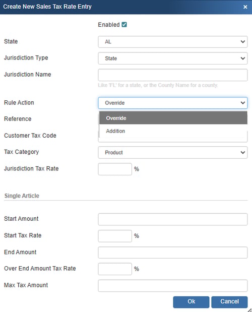Viewport: 252px width, 312px height.
Task: Focus the Start Amount input field
Action: [x=173, y=219]
